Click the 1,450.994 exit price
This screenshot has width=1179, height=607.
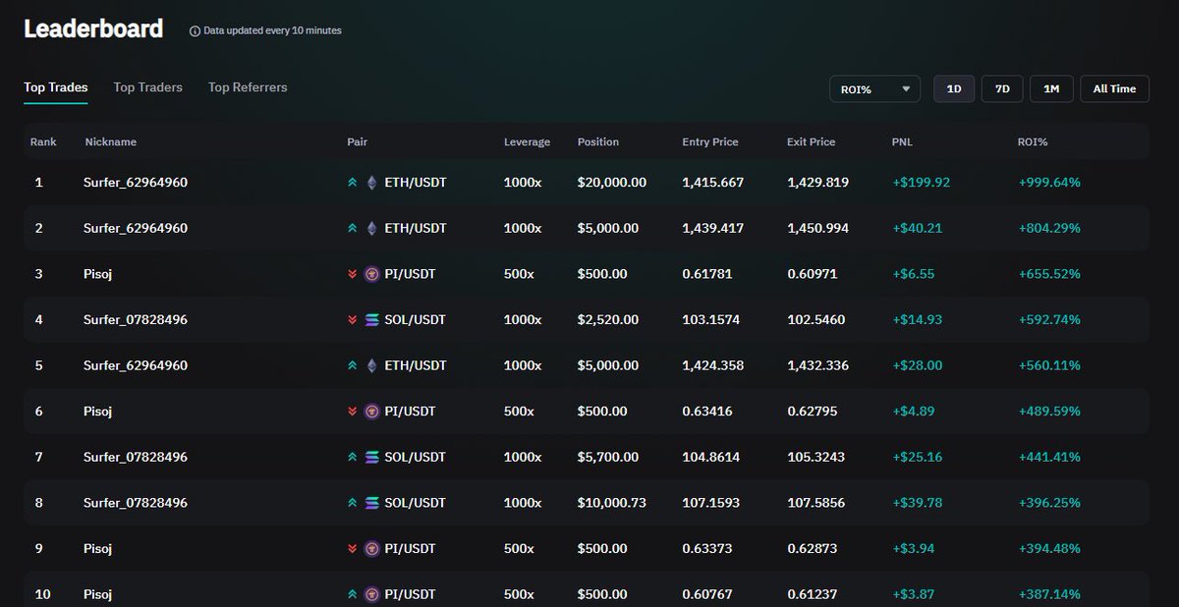tap(818, 228)
